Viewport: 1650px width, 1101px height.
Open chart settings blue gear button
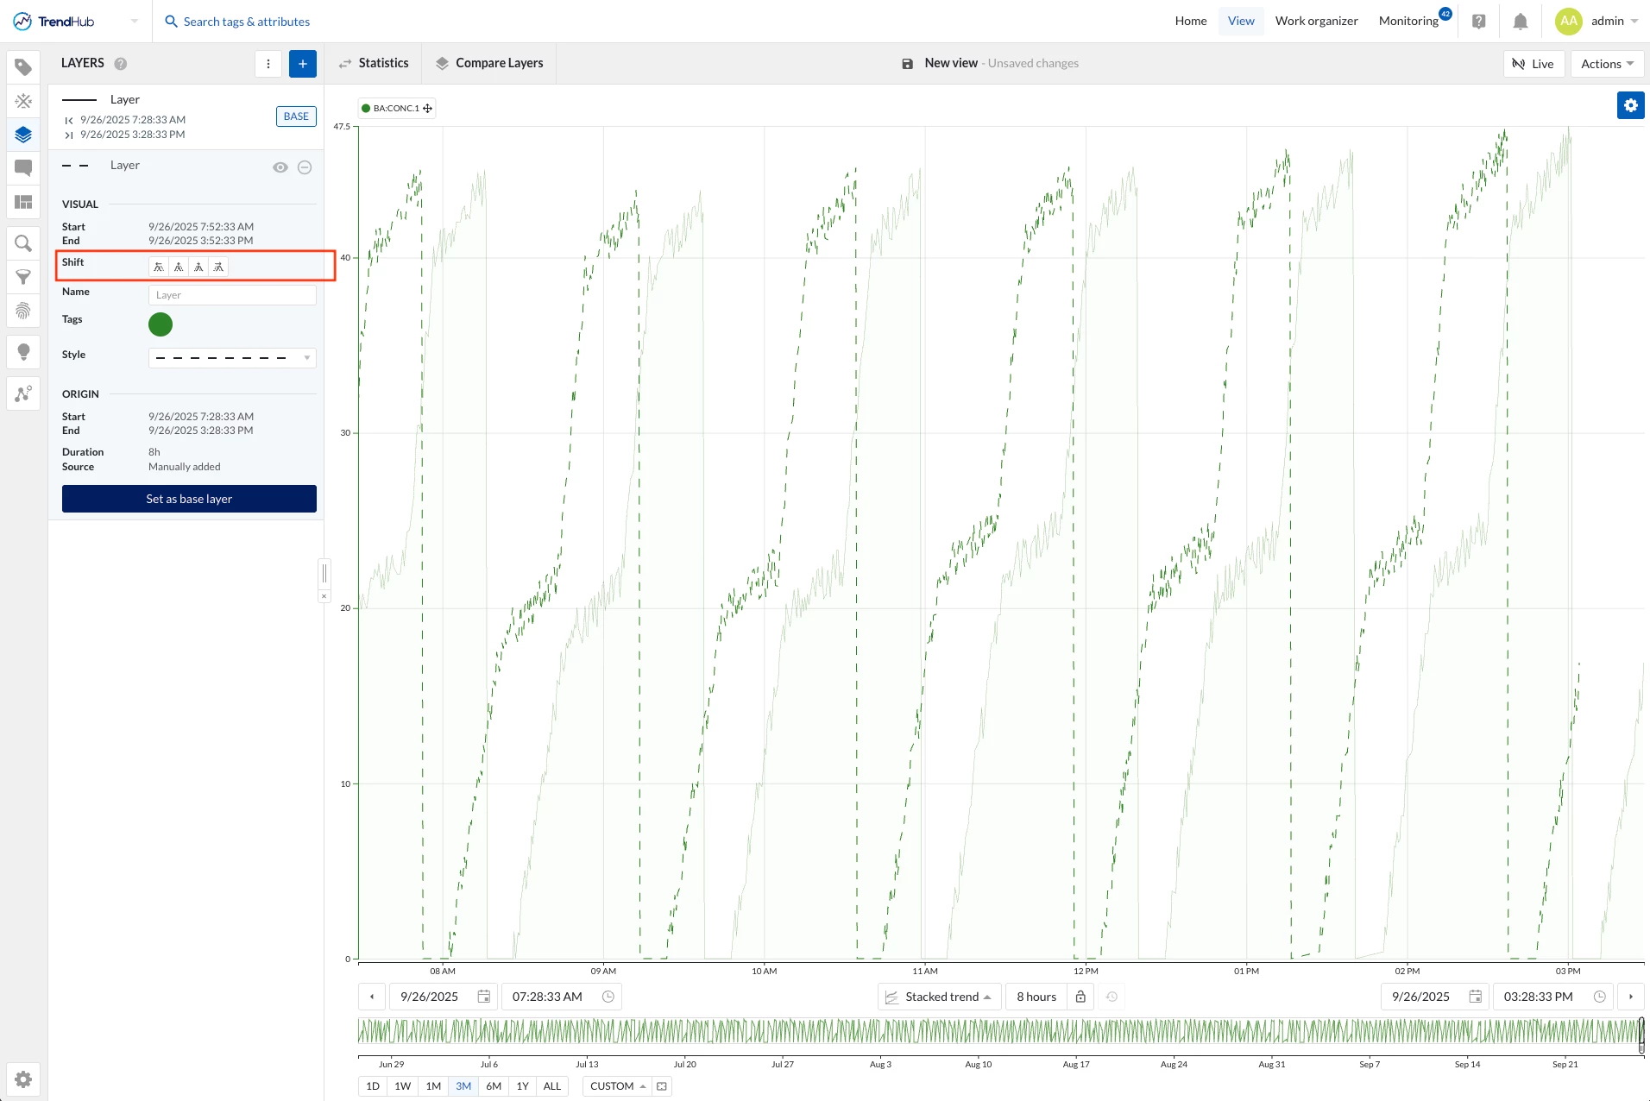(x=1630, y=105)
